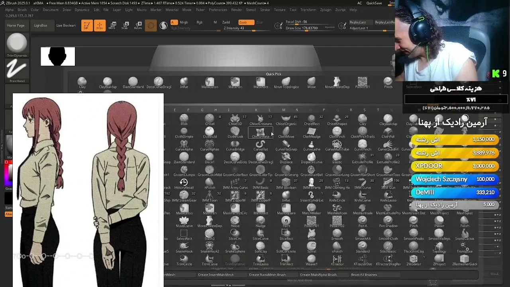Choose the ChiselCreature brush
Viewport: 510px width, 287px height.
[261, 120]
